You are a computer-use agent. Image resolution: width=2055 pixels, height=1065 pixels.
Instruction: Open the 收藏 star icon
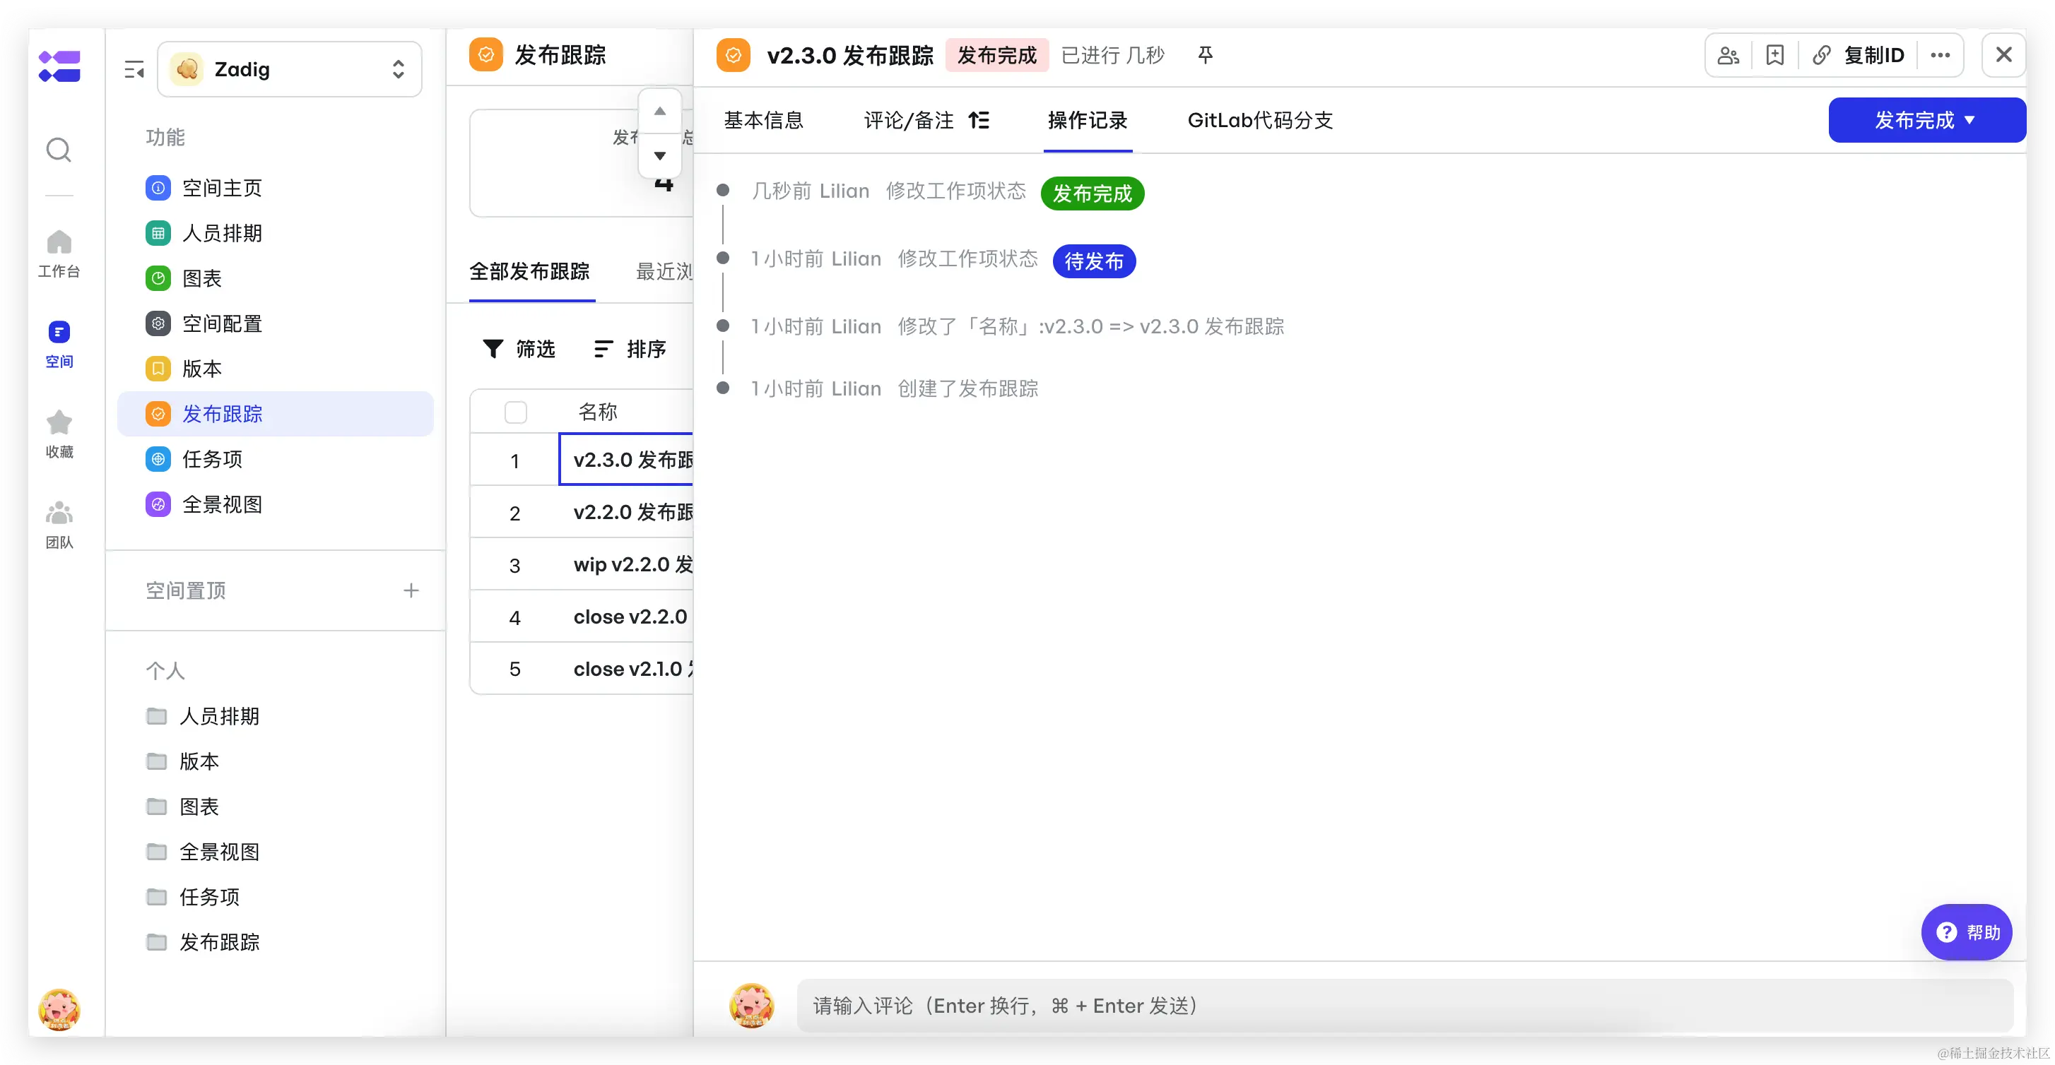coord(59,422)
